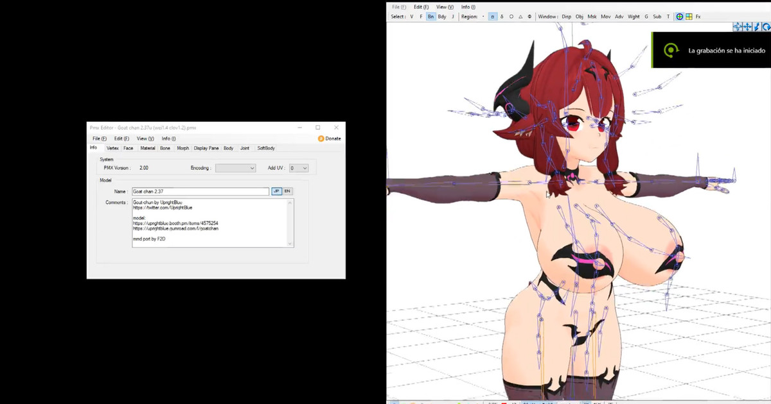Click the Donate button in Pmx Editor
The height and width of the screenshot is (404, 771).
point(330,139)
